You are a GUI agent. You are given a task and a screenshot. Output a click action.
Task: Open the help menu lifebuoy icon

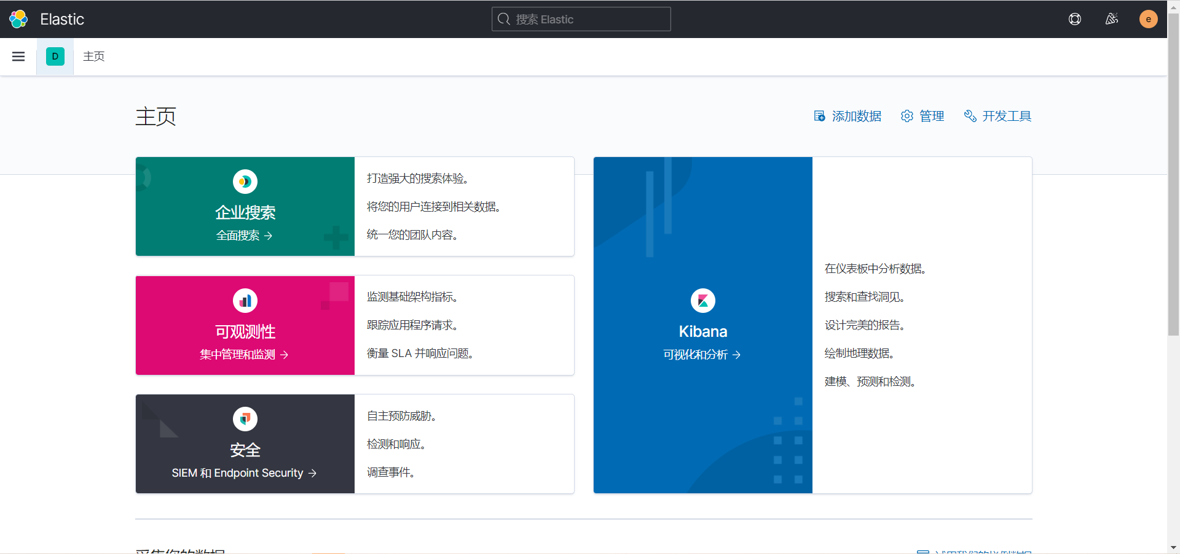click(1075, 19)
